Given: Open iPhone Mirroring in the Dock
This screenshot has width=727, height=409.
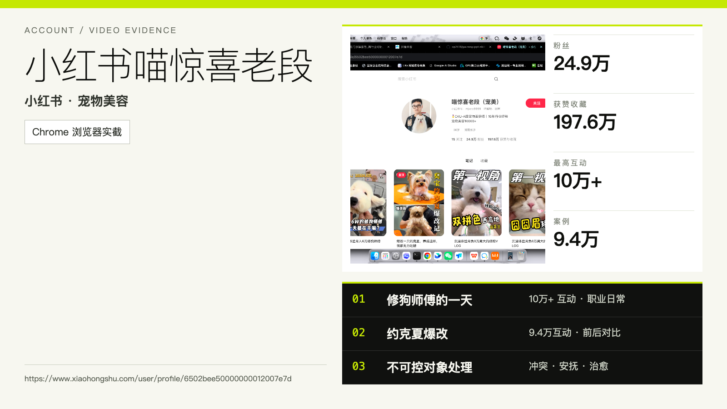Looking at the screenshot, I should click(x=510, y=256).
